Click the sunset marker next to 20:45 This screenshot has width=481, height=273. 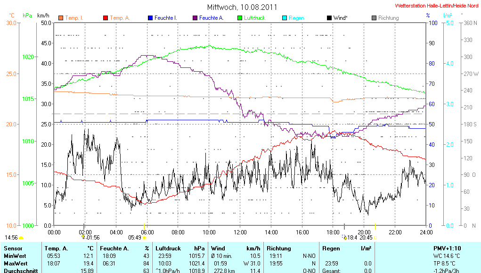click(x=375, y=238)
